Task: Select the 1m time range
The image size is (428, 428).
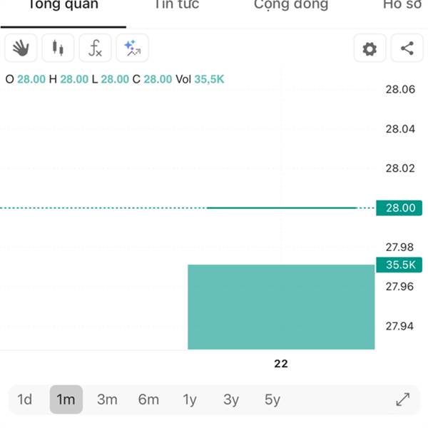Action: 66,399
